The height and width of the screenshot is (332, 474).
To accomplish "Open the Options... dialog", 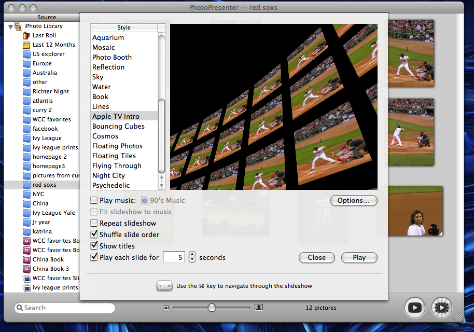I will pyautogui.click(x=354, y=200).
